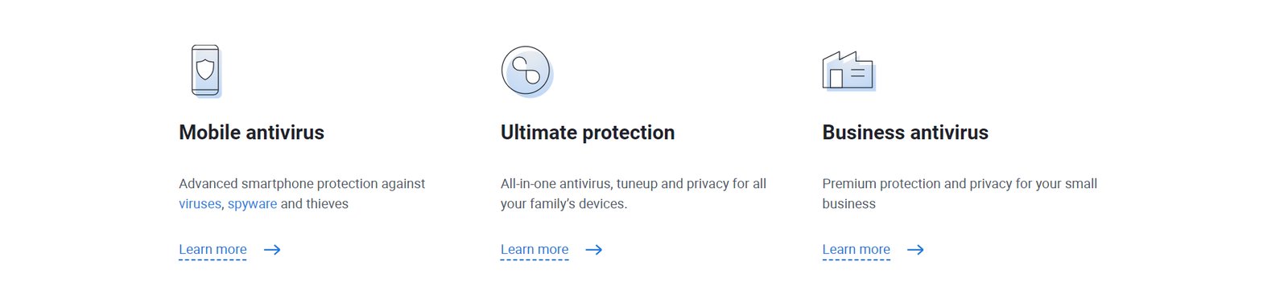1288x298 pixels.
Task: Click the text 'your family's devices.'
Action: 563,204
